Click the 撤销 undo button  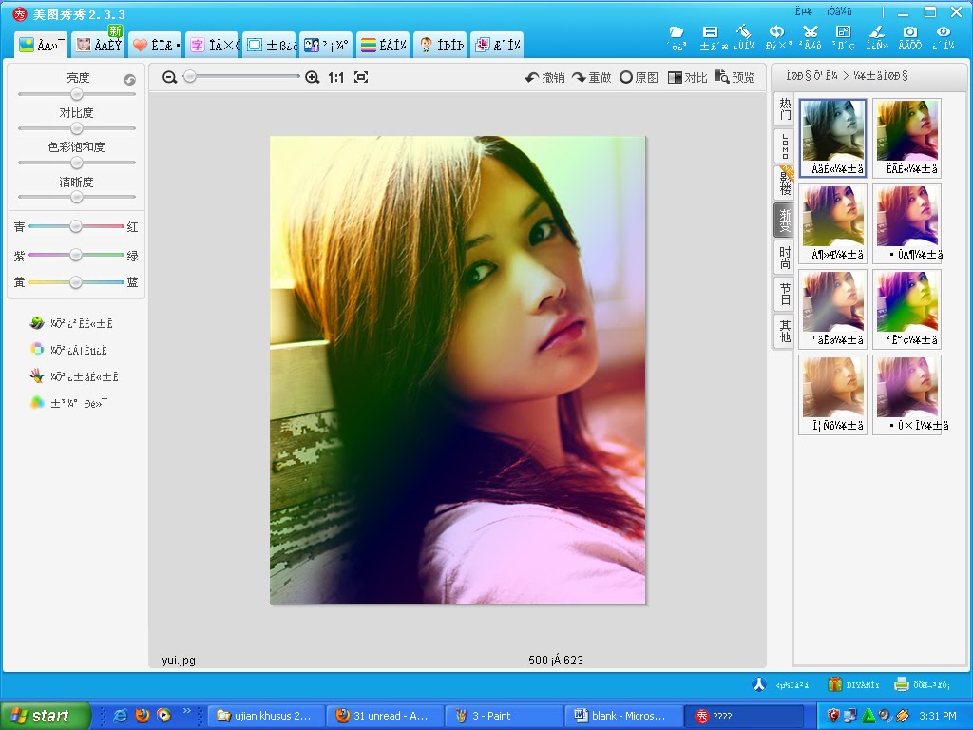pos(544,77)
